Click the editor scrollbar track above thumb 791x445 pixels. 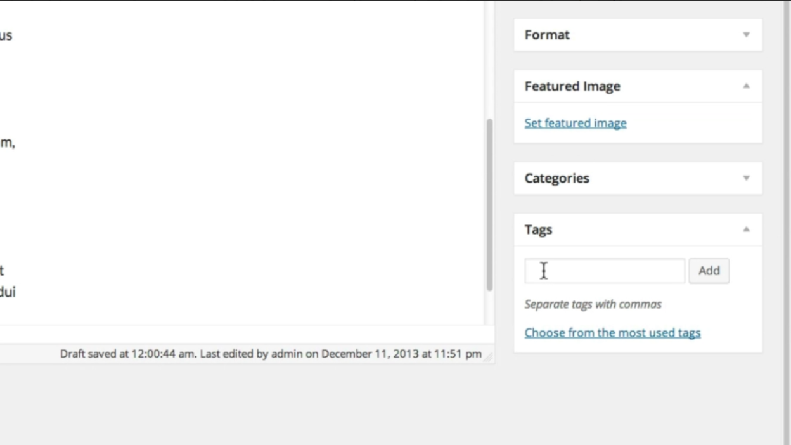(x=489, y=57)
